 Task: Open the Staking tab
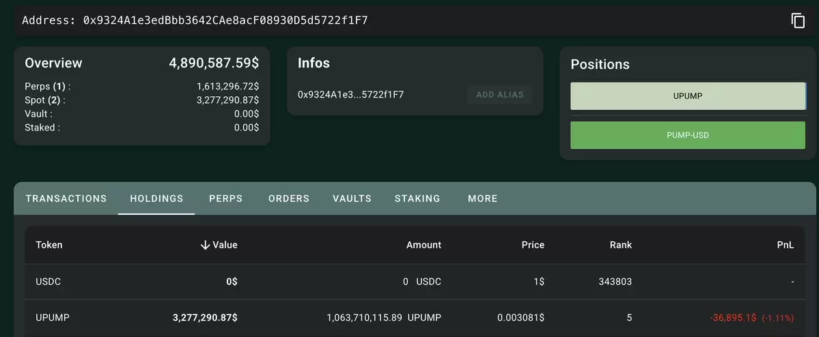pos(417,199)
